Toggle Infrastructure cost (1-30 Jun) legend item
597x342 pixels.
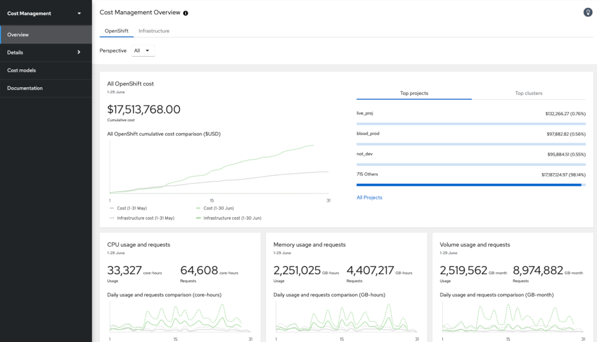point(232,218)
